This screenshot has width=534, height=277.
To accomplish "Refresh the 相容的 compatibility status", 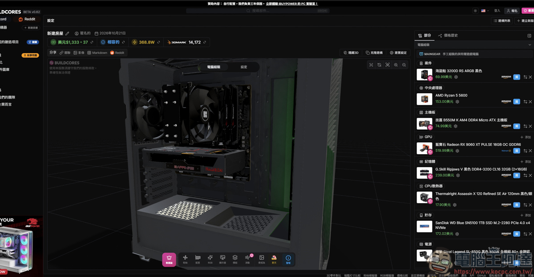I will coord(124,42).
